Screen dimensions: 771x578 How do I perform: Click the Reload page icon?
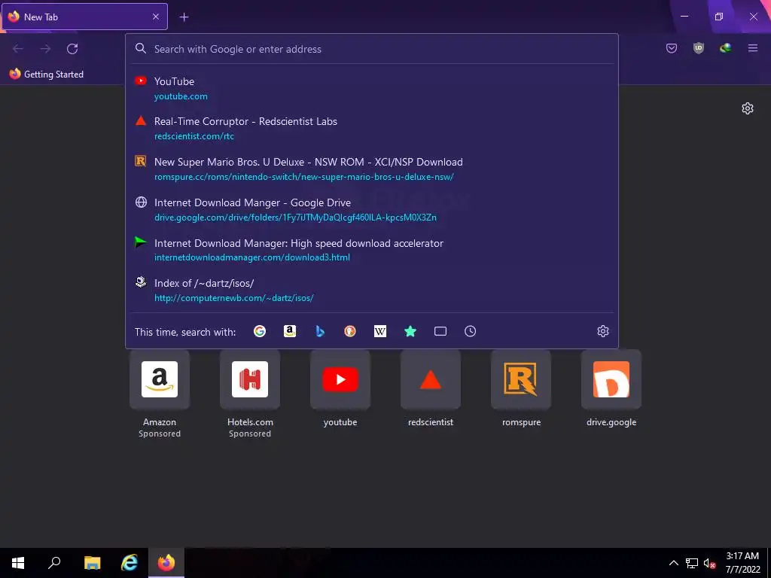click(x=72, y=49)
